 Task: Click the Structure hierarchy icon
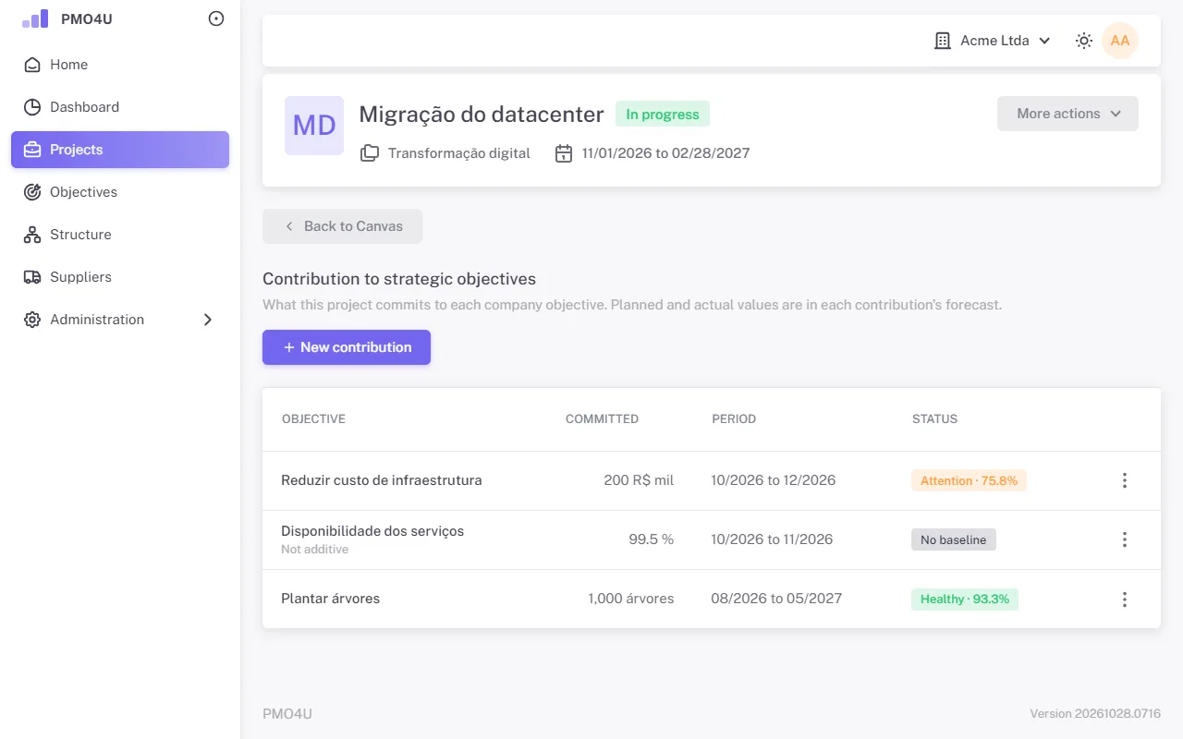click(x=32, y=235)
